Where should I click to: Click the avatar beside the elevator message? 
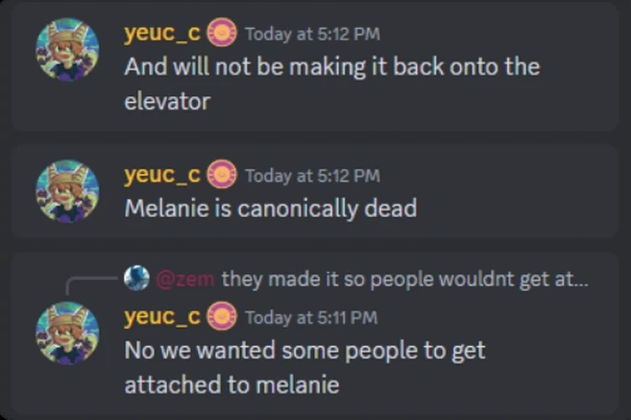point(67,50)
